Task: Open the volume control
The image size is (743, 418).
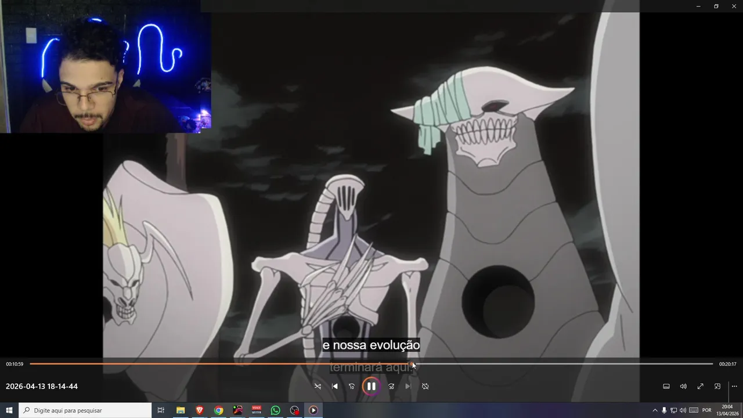Action: pos(683,386)
